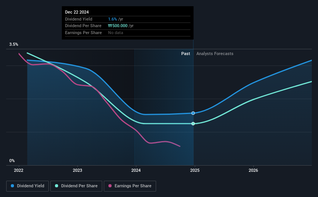Click the 1.6% dividend yield value
This screenshot has height=197, width=318.
click(x=112, y=19)
